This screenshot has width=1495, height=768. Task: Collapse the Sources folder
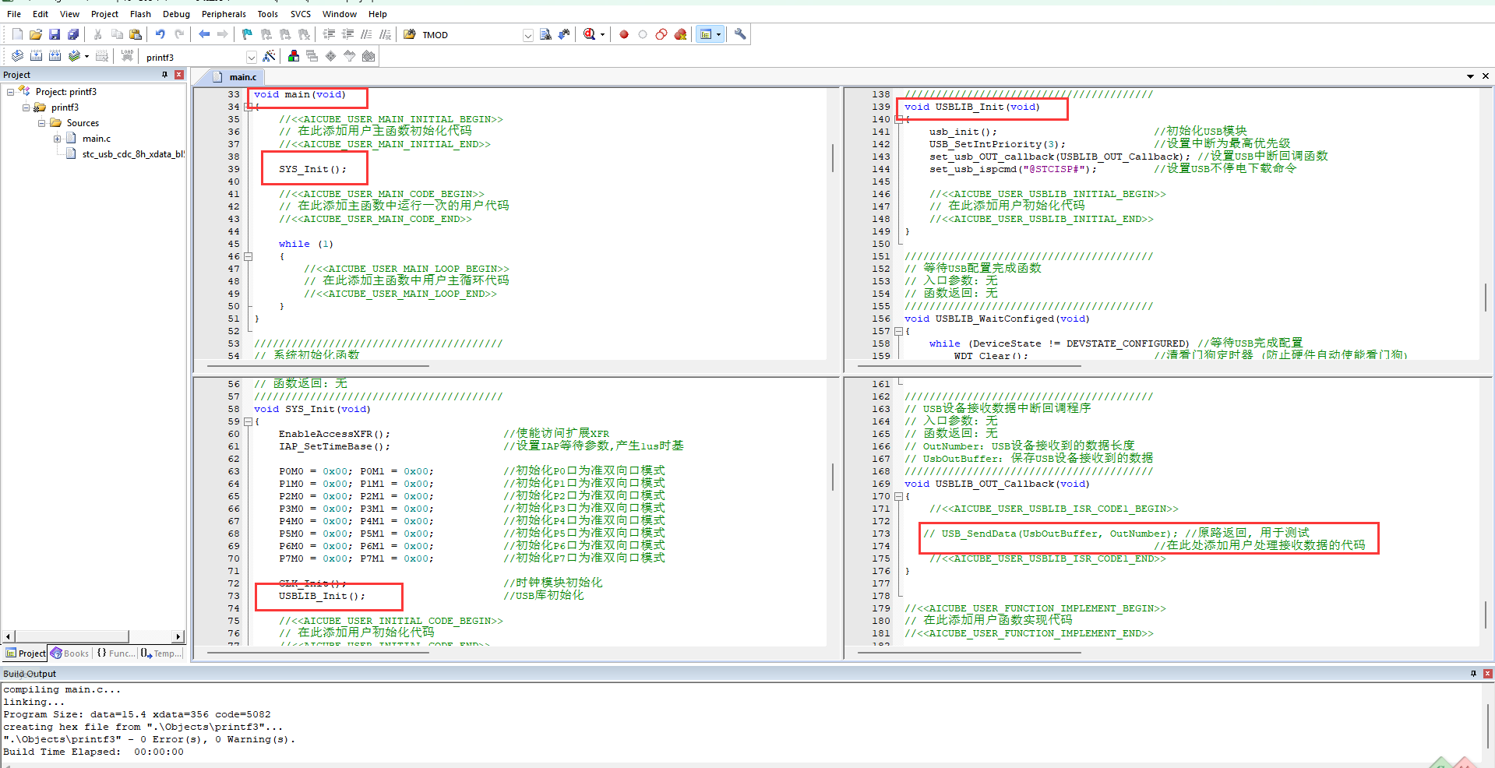click(42, 123)
